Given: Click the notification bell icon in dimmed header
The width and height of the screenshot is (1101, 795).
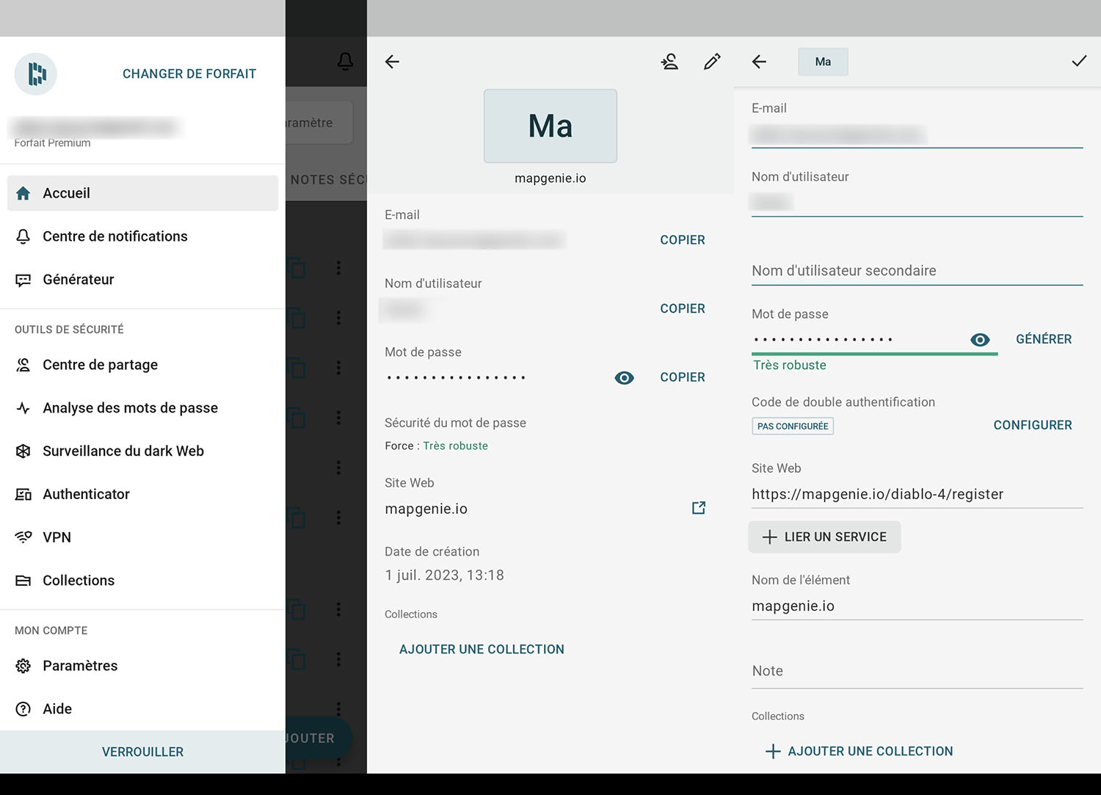Looking at the screenshot, I should coord(345,62).
